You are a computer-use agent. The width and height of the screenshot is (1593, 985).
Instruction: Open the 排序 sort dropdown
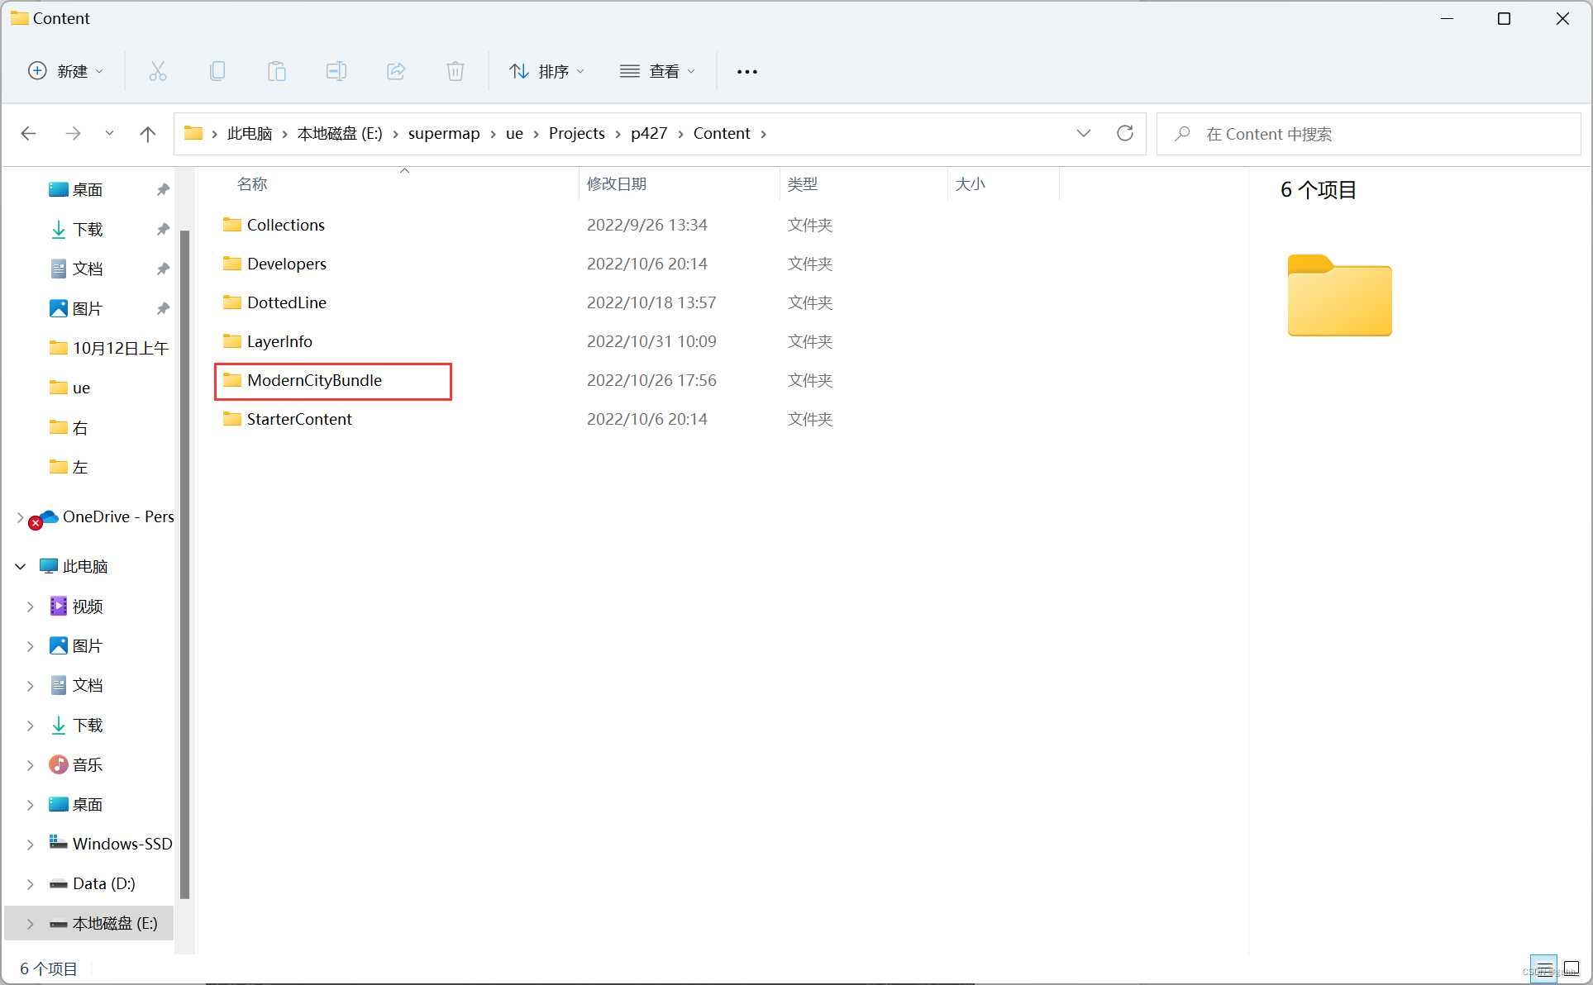[547, 71]
